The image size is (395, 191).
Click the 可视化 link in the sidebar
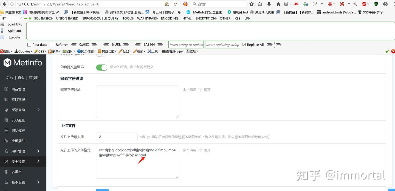(x=34, y=78)
